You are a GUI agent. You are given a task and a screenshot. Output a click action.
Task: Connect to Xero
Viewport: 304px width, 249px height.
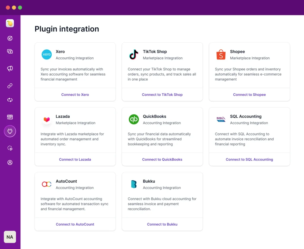(75, 94)
